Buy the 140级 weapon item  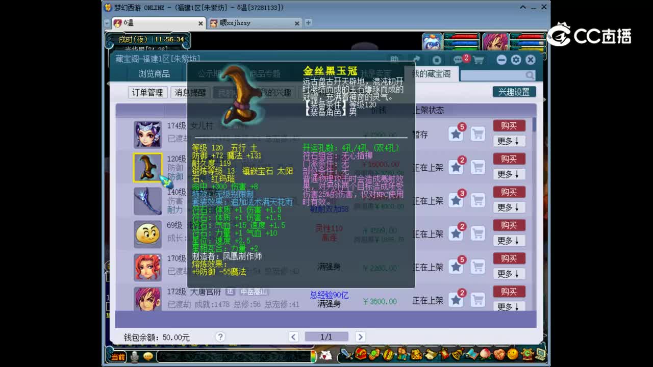[509, 192]
